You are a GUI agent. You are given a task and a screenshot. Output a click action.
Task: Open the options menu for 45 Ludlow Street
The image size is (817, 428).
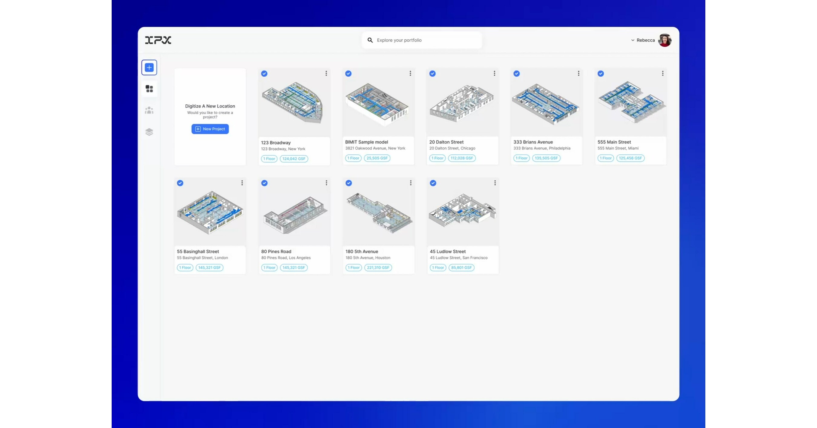[x=495, y=183]
